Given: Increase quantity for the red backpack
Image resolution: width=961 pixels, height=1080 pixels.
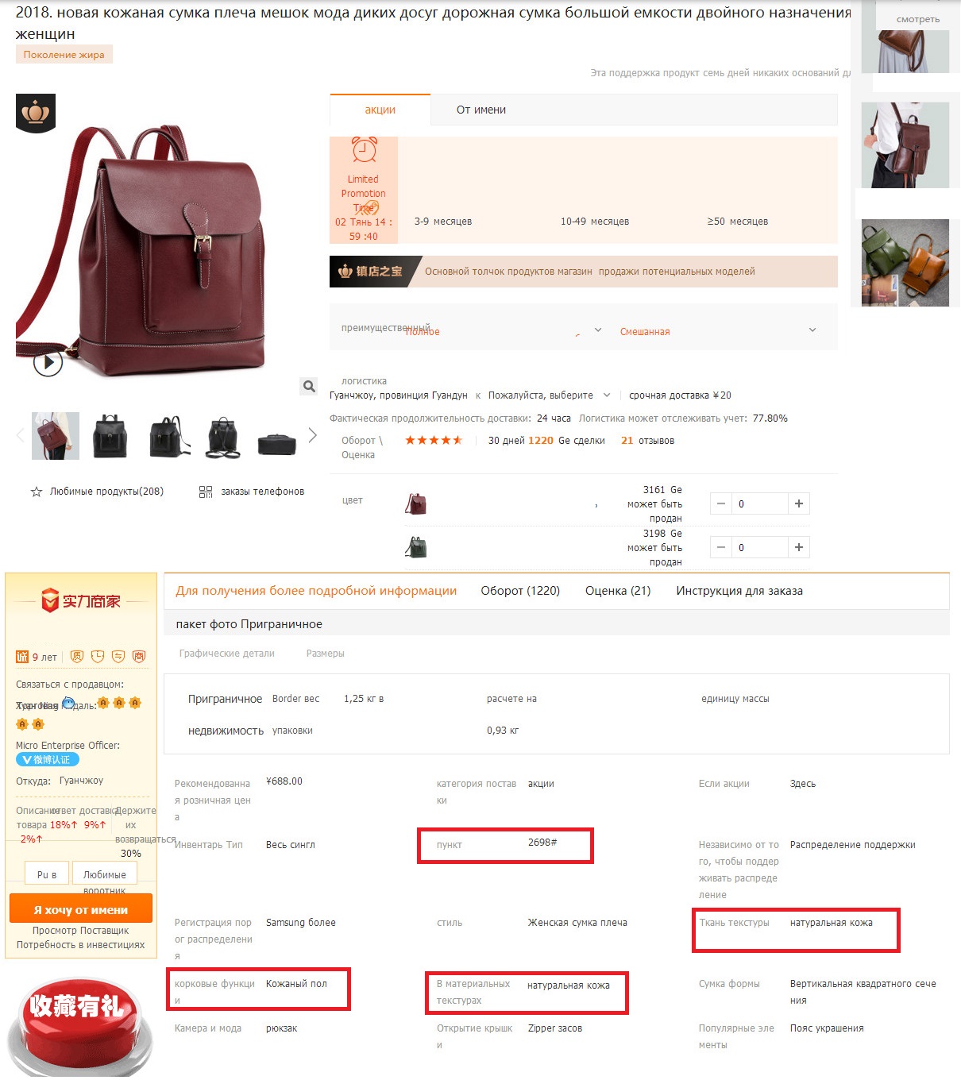Looking at the screenshot, I should (799, 503).
